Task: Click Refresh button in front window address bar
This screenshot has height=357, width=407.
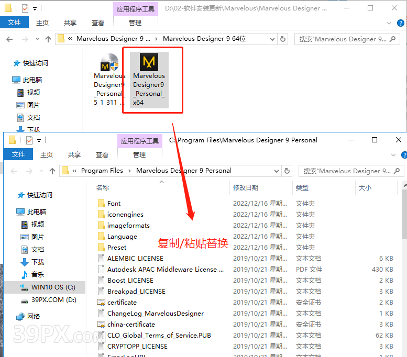Action: 287,171
